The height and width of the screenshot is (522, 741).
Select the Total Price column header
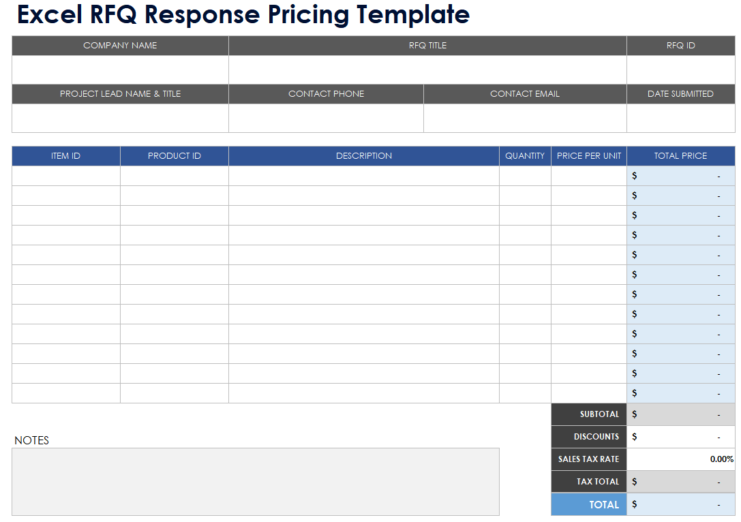pyautogui.click(x=680, y=156)
